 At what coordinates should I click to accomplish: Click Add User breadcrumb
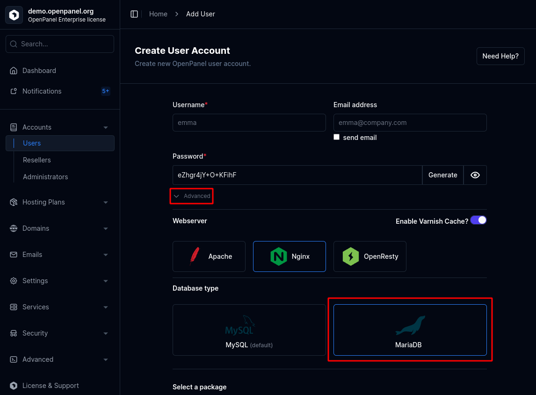point(200,14)
